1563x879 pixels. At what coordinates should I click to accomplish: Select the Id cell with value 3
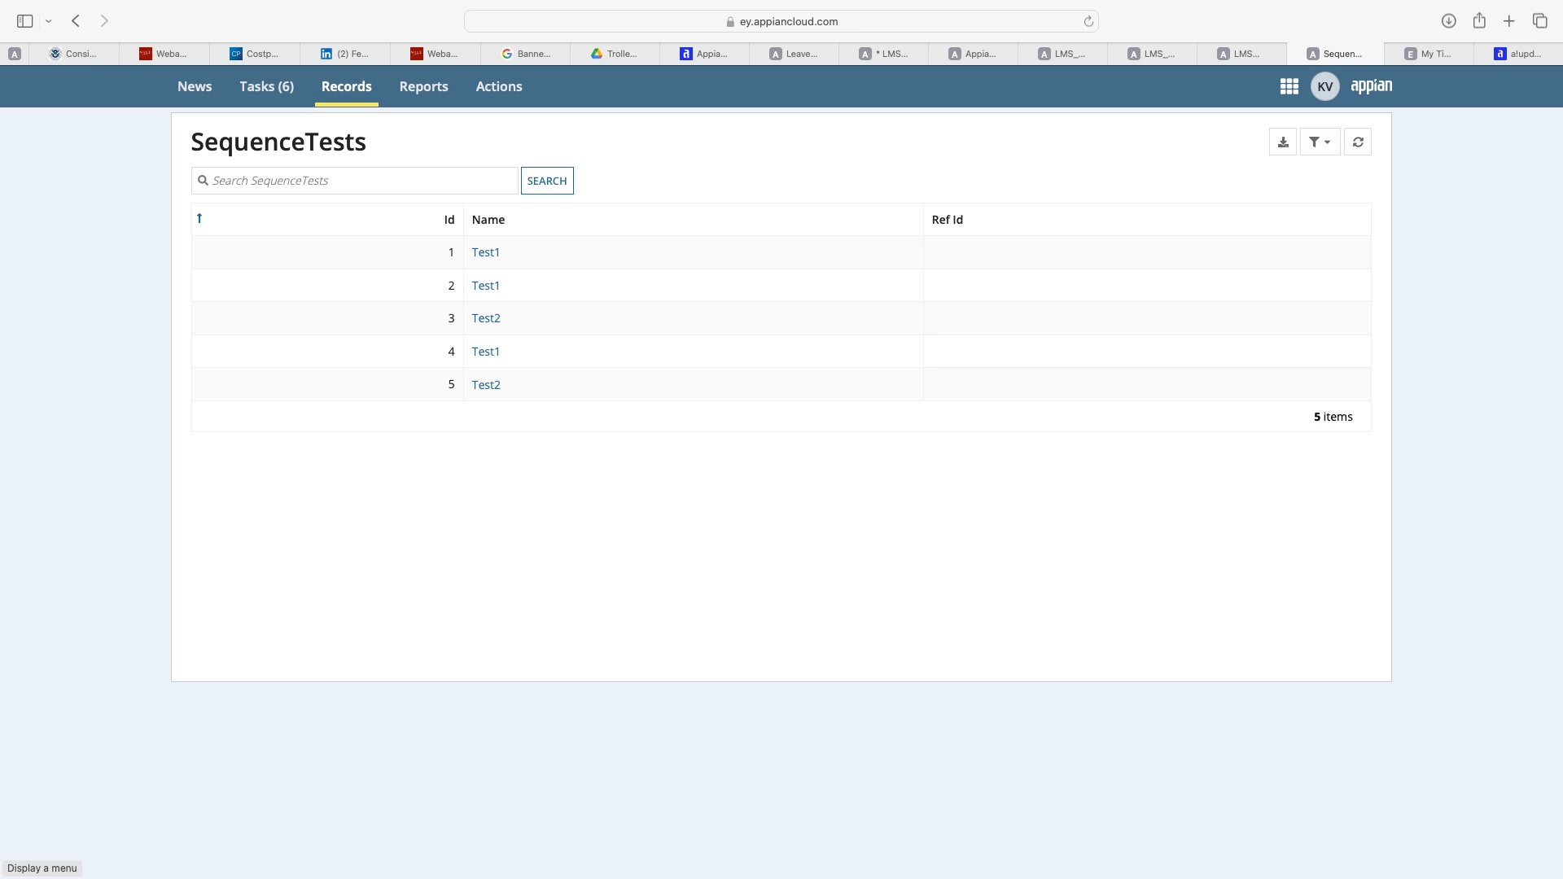pos(327,318)
